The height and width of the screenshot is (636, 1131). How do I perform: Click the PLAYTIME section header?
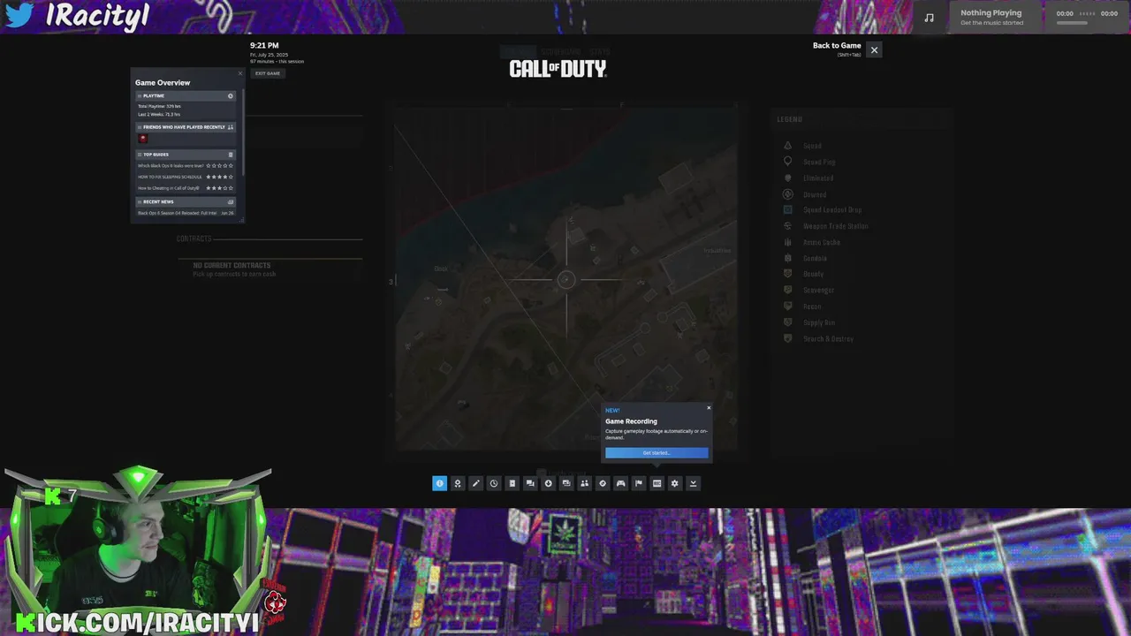tap(186, 95)
